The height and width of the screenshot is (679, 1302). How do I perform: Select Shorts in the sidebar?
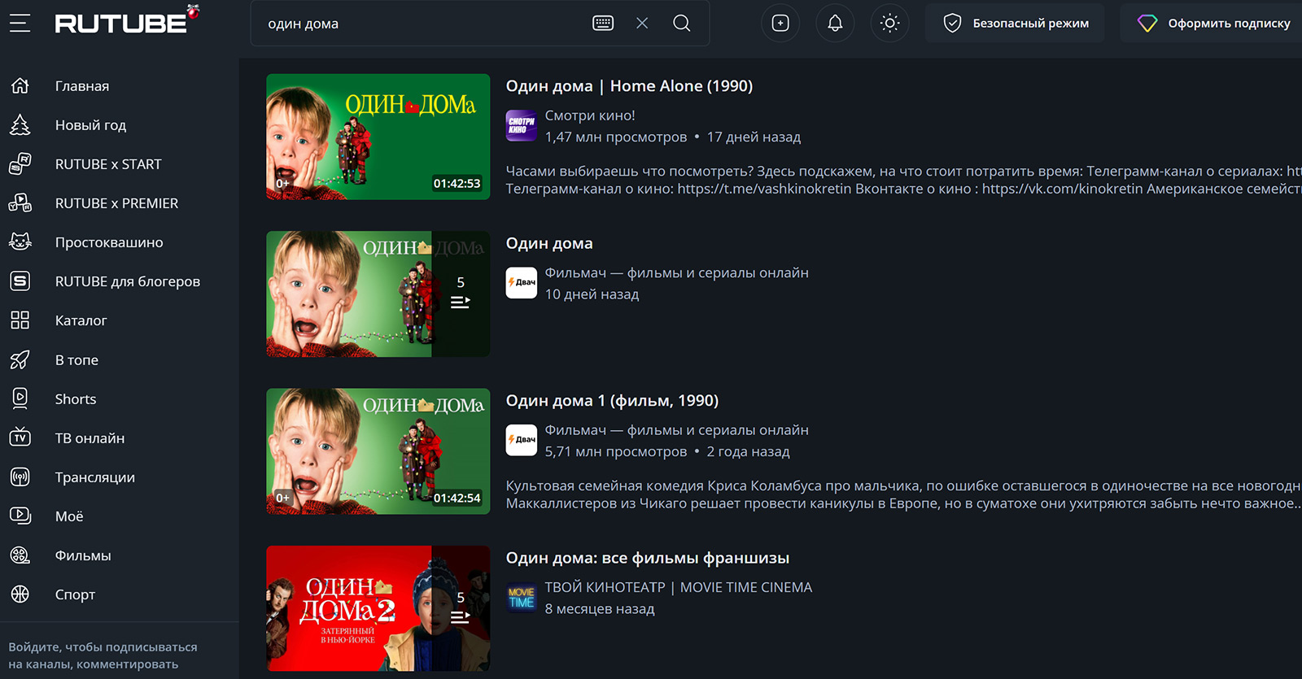(75, 399)
